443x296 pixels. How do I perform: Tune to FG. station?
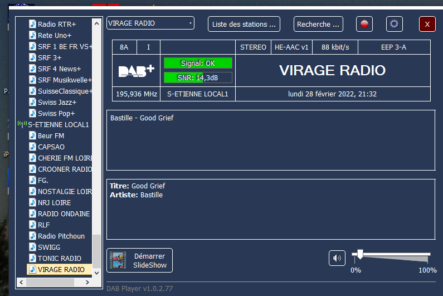[x=43, y=181]
